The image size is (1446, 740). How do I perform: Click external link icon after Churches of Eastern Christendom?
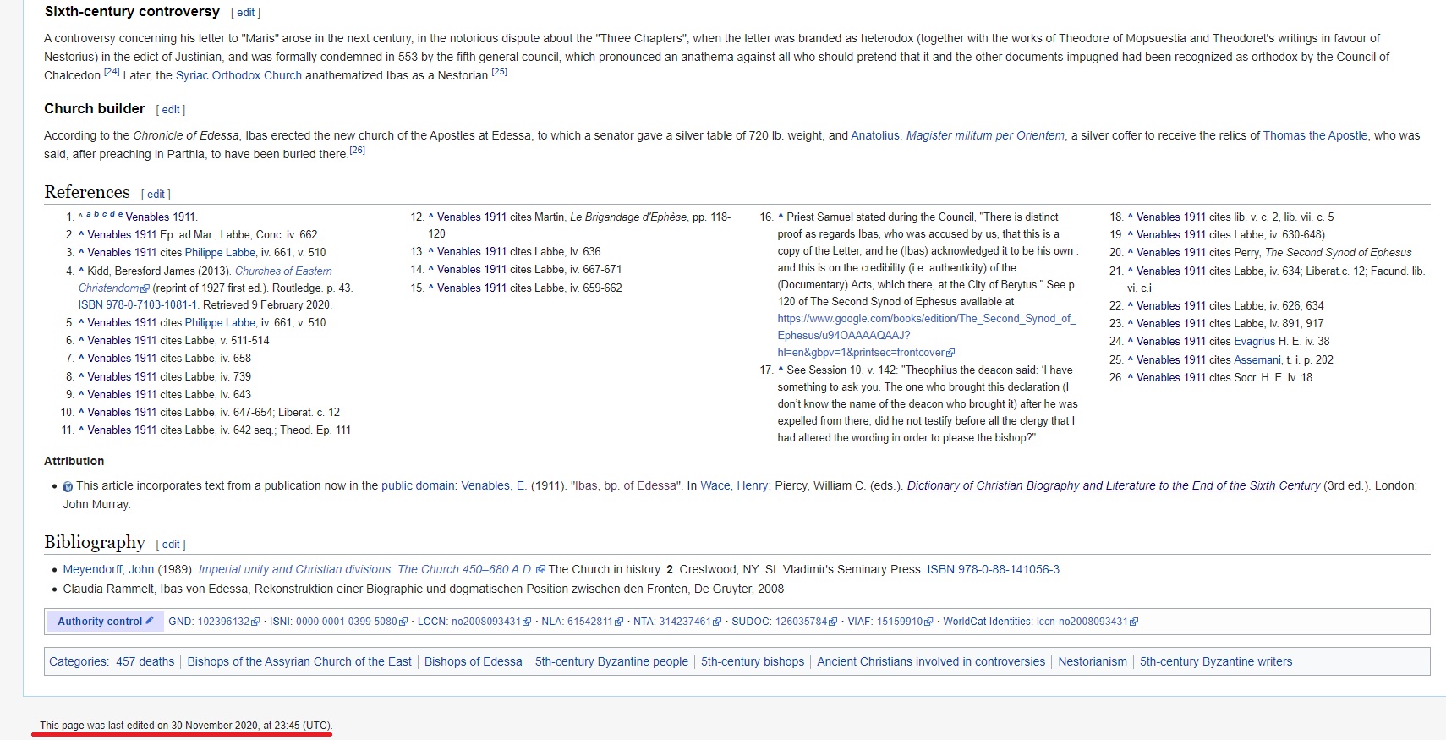tap(145, 288)
